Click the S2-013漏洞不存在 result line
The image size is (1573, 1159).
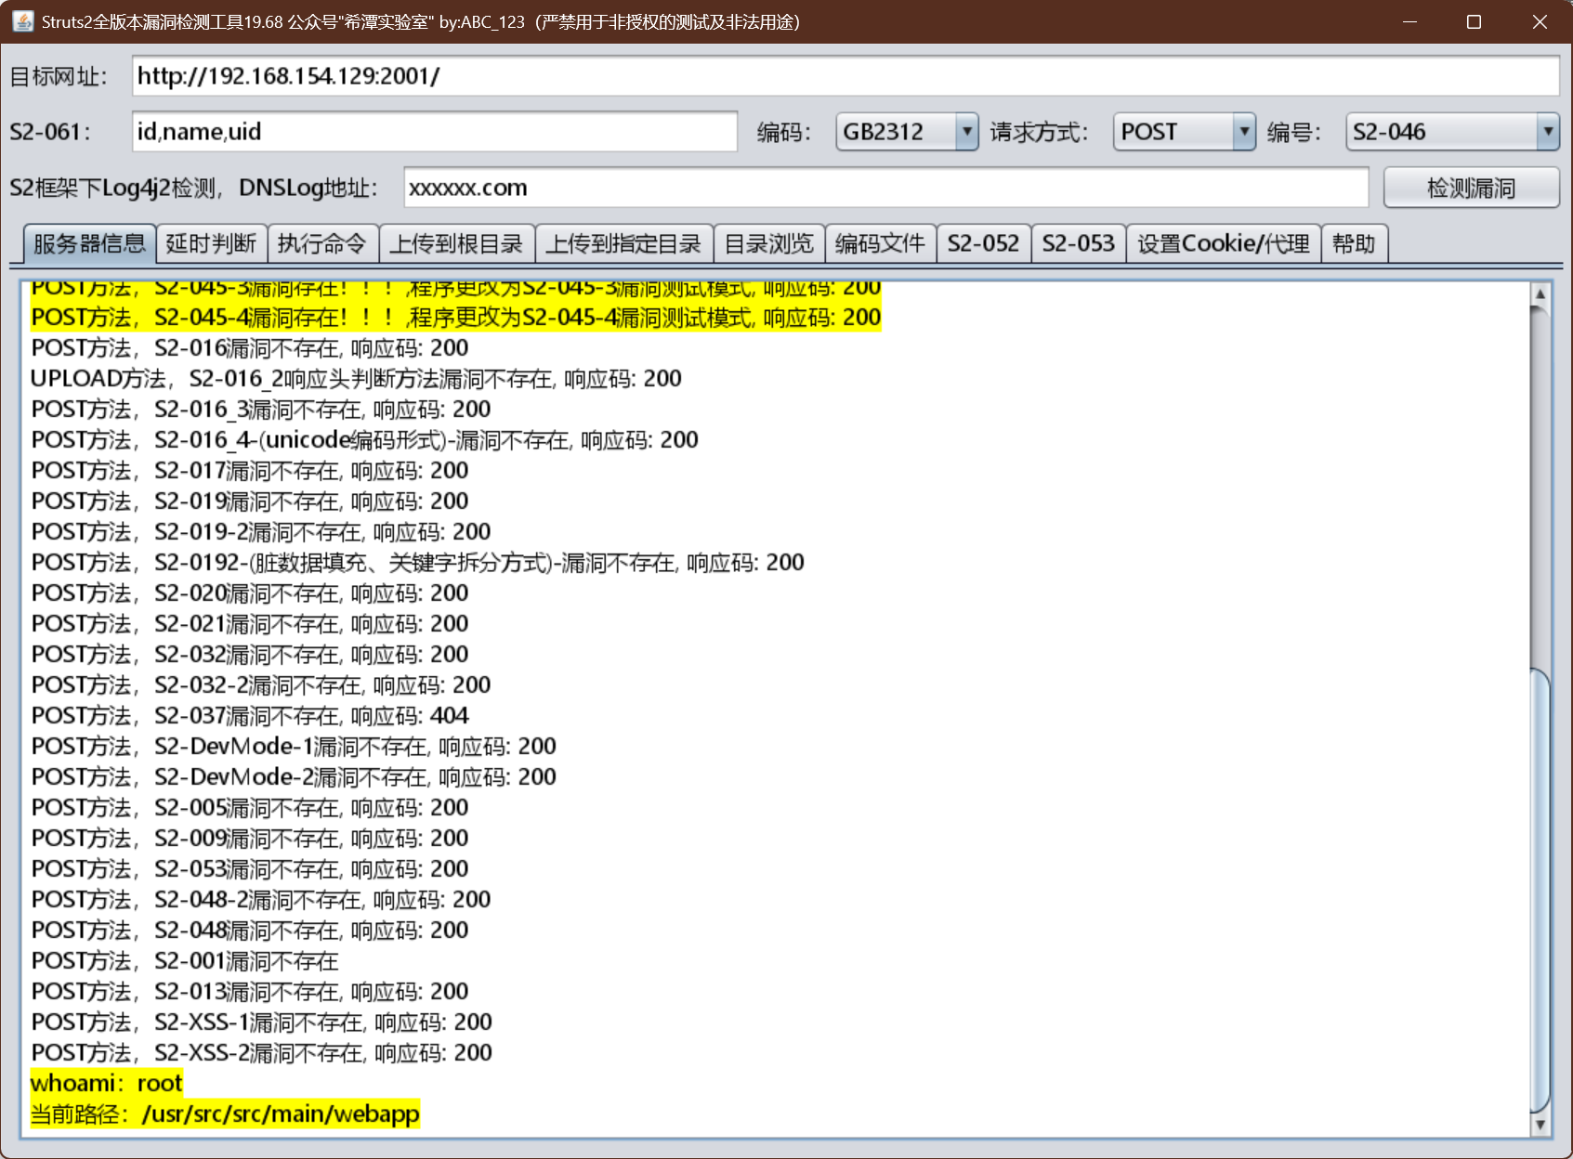(250, 992)
